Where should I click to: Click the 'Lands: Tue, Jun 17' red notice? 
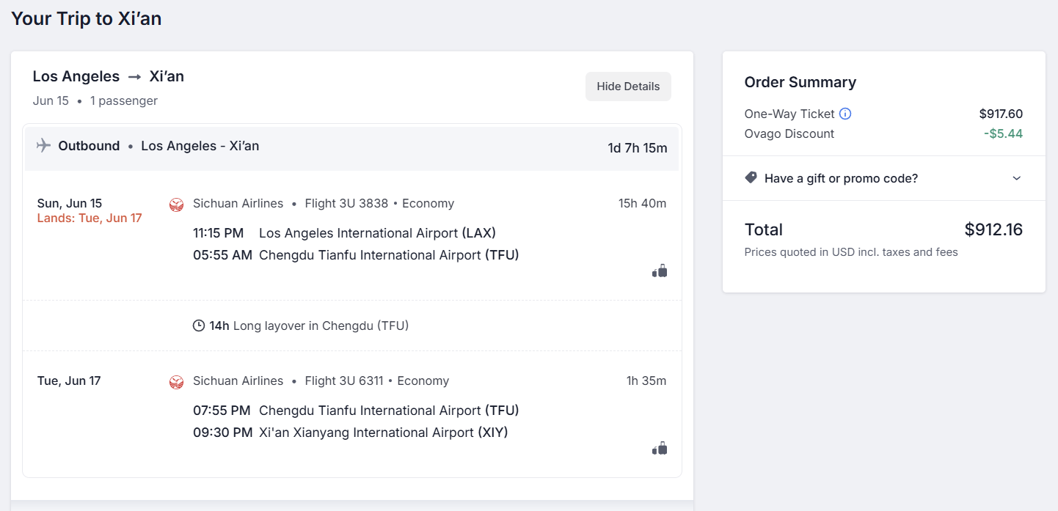90,218
